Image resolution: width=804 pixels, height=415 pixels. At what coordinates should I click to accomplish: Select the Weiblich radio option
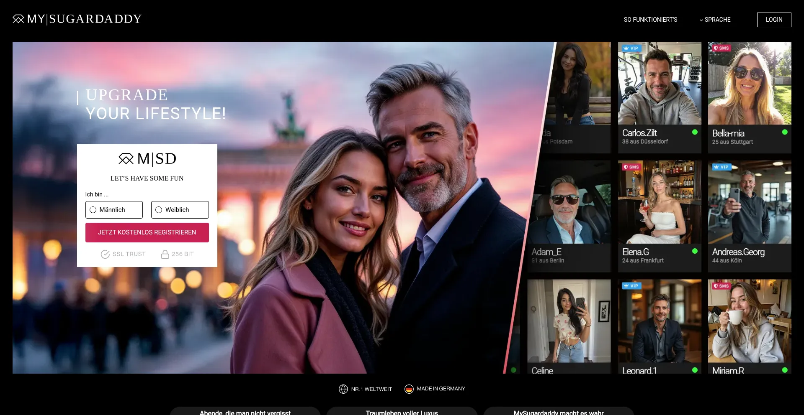(x=159, y=210)
